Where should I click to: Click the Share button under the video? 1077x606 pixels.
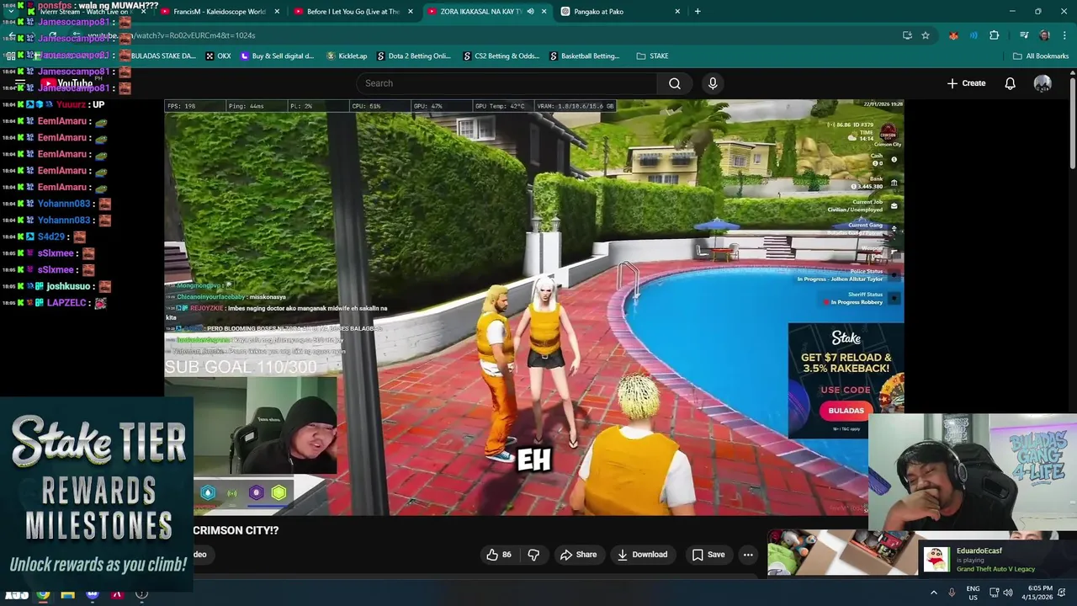point(578,555)
